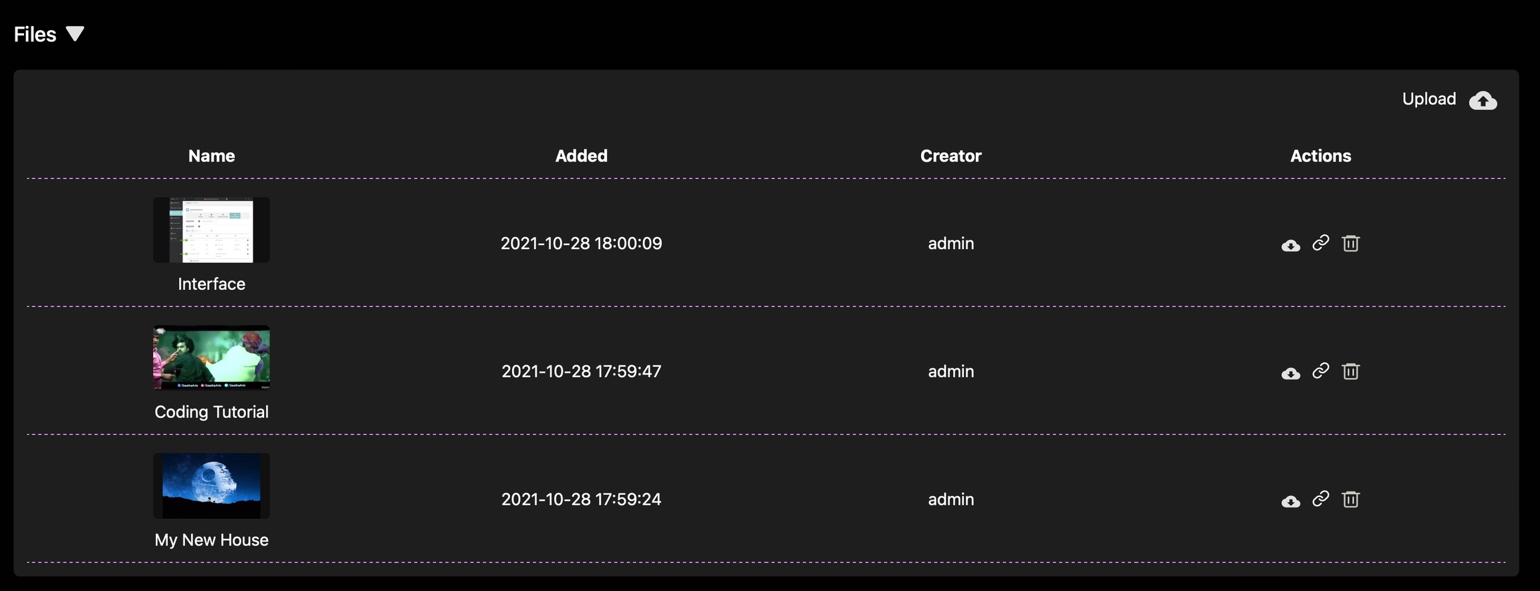Click the Upload text button
1540x591 pixels.
coord(1429,99)
